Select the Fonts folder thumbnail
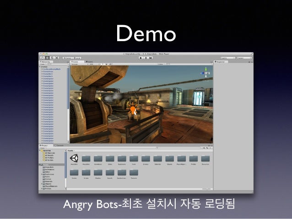The width and height of the screenshot is (292, 219). [x=134, y=160]
